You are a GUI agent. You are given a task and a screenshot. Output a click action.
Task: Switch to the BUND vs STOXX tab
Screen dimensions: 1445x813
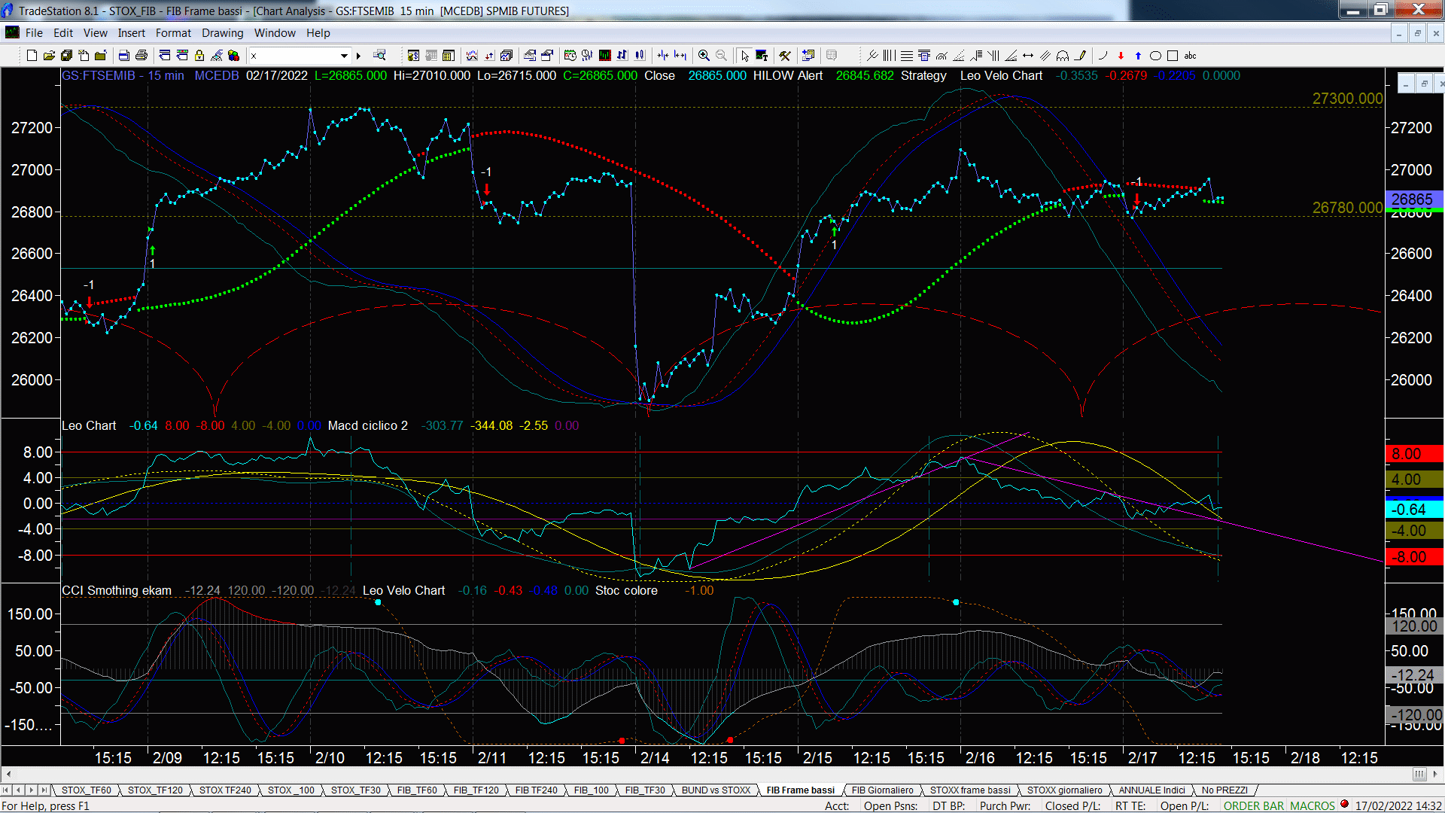coord(716,790)
